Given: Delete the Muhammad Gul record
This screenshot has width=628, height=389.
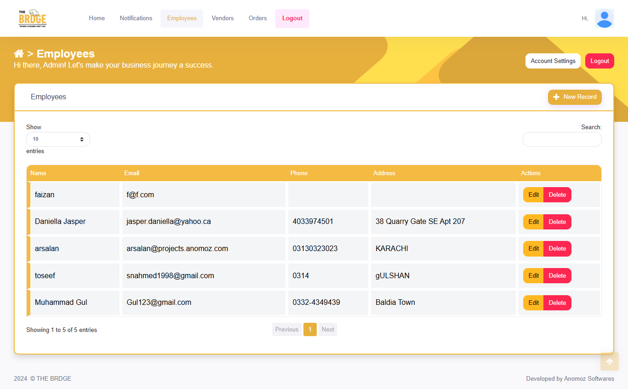Looking at the screenshot, I should pos(557,303).
